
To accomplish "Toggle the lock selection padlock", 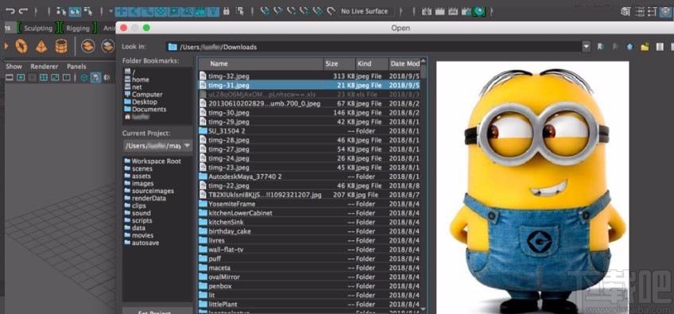I will click(x=227, y=12).
